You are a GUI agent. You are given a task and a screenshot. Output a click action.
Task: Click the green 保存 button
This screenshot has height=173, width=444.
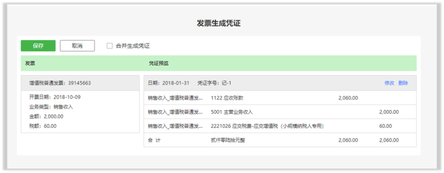38,46
